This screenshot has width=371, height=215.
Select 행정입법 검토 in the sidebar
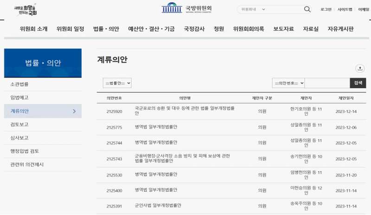tap(25, 151)
